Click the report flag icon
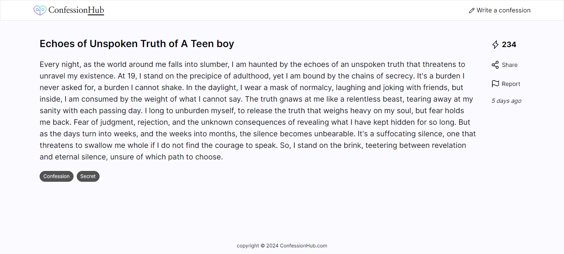The height and width of the screenshot is (254, 564). [495, 84]
